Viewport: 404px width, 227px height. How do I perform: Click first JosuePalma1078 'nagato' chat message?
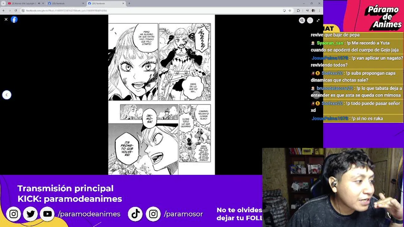357,61
